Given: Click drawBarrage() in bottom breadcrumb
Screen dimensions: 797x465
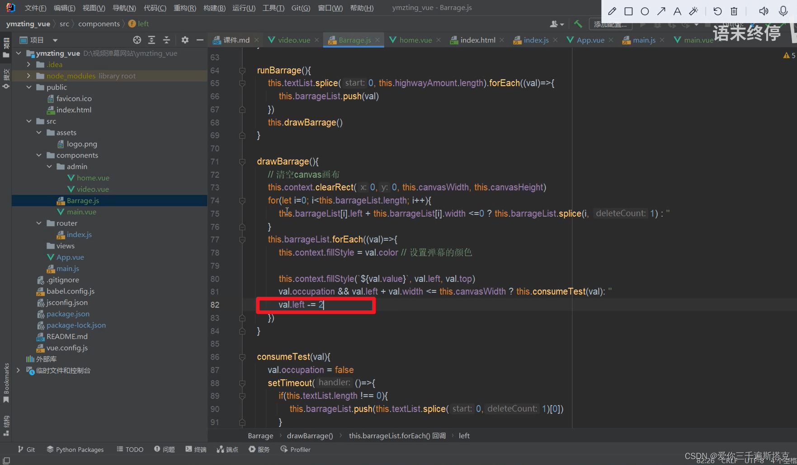Looking at the screenshot, I should 310,436.
